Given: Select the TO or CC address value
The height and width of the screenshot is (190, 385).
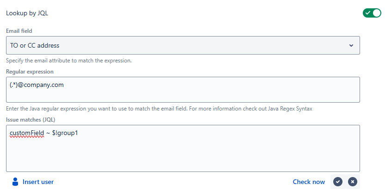Looking at the screenshot, I should coord(35,45).
